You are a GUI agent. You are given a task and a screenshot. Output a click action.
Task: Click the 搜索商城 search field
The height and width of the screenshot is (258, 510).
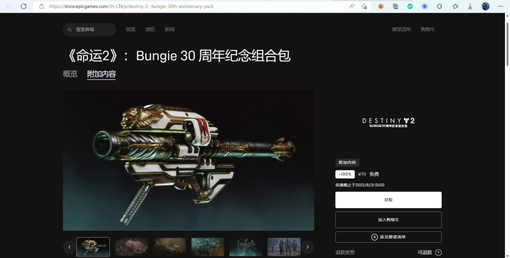pyautogui.click(x=90, y=29)
